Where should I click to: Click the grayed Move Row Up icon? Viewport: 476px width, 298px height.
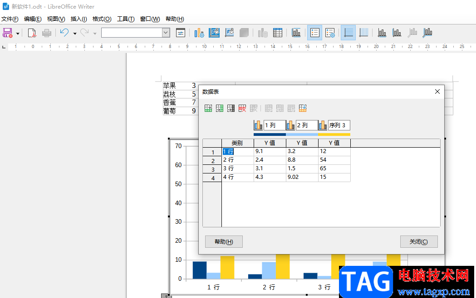click(291, 108)
